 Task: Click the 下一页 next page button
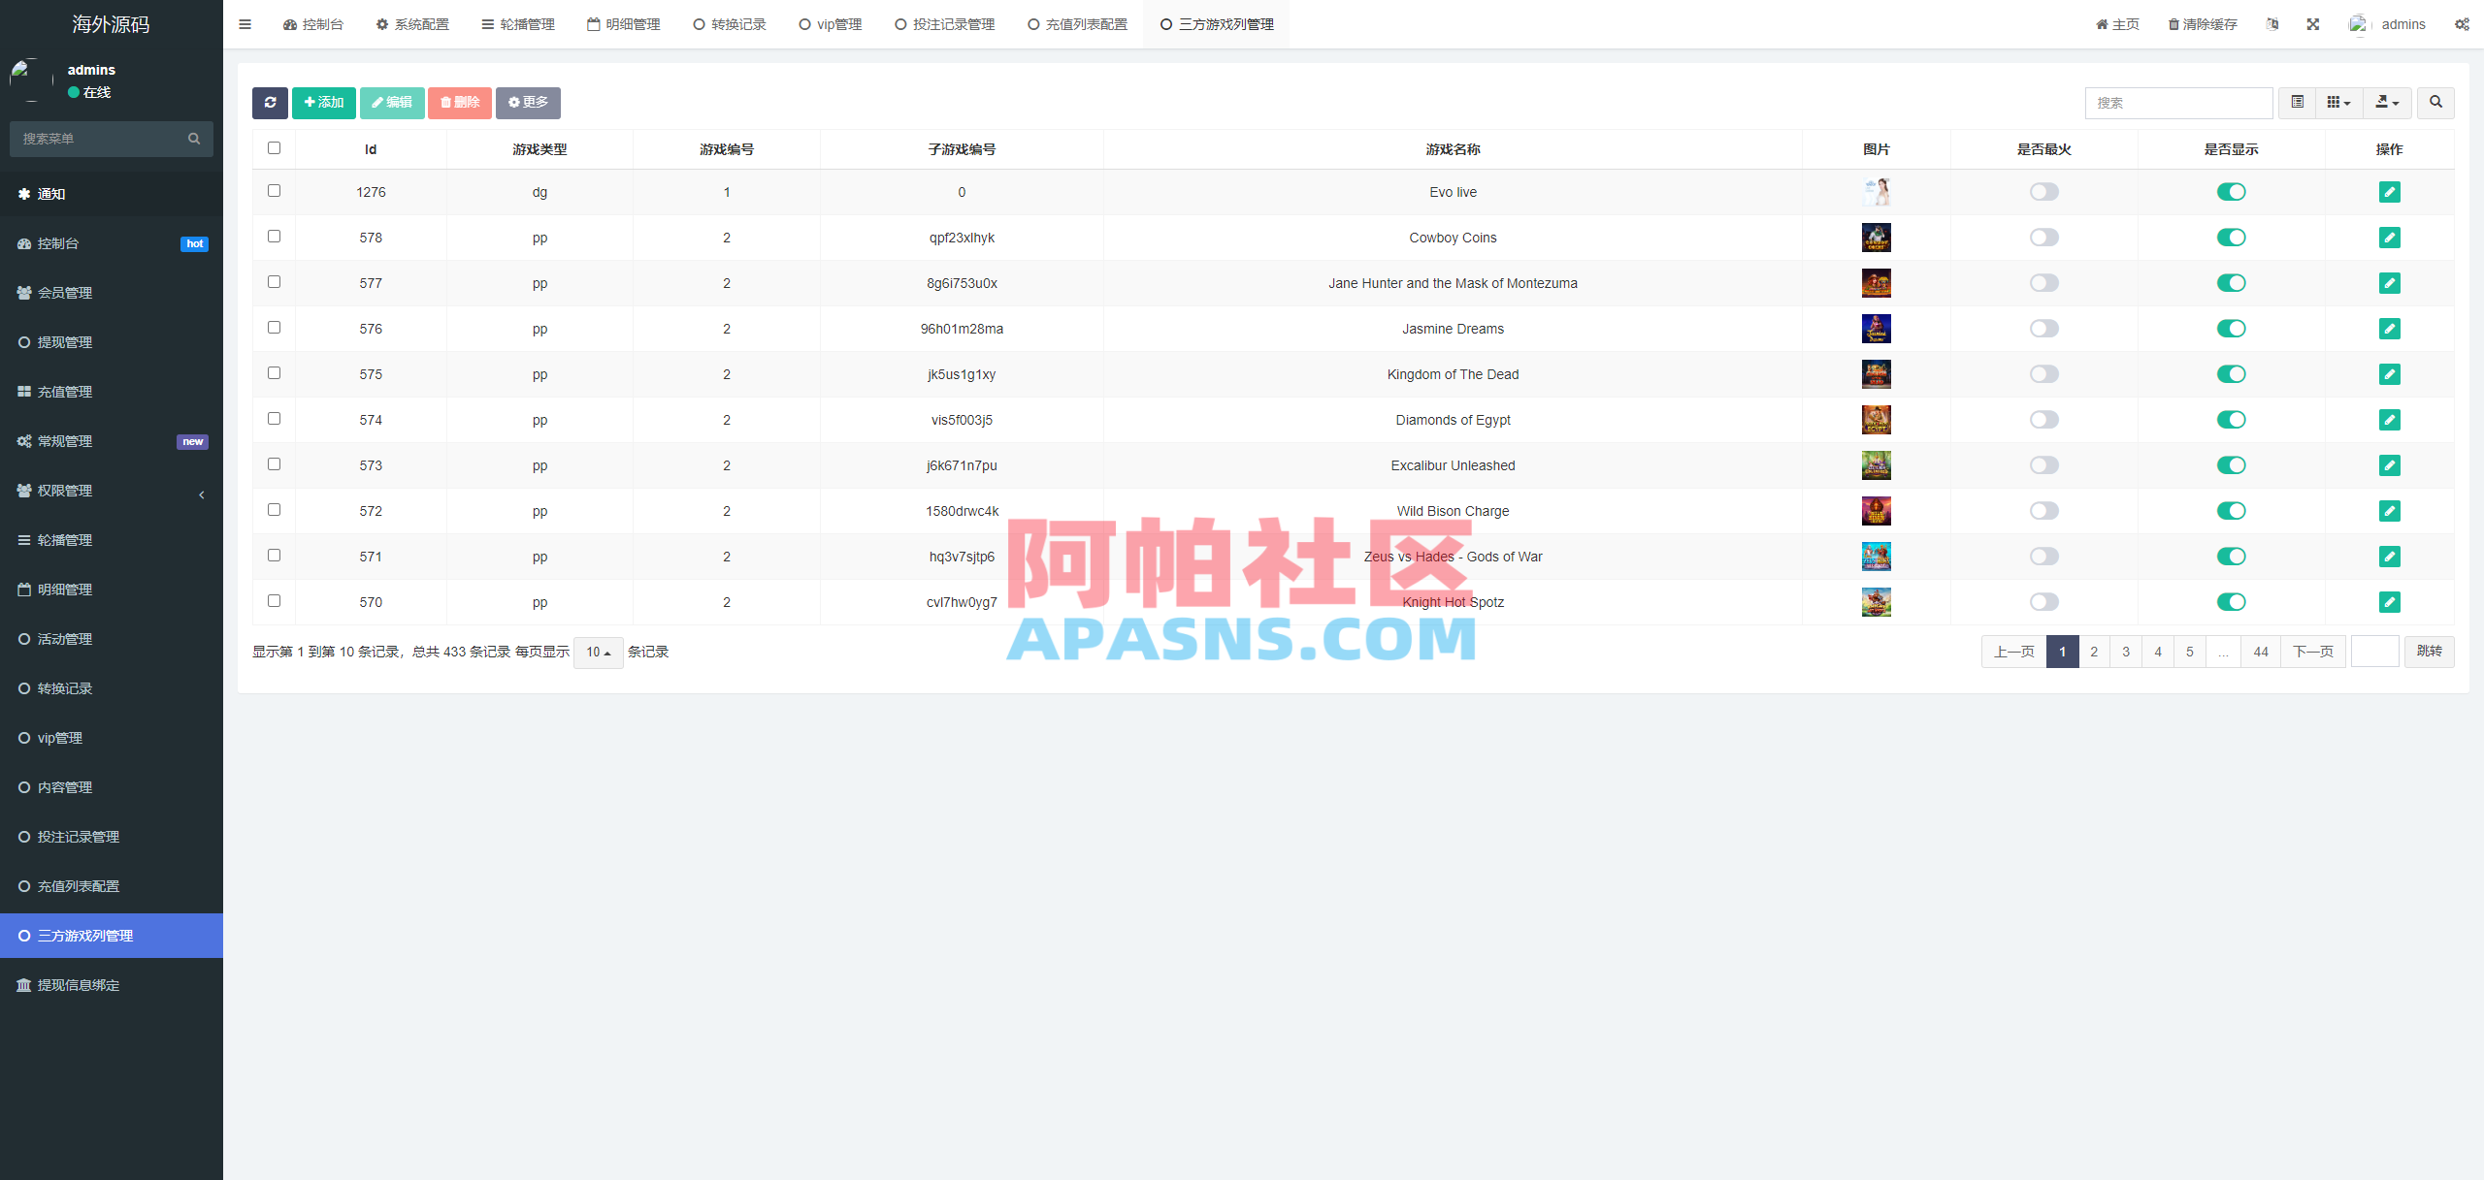2313,653
